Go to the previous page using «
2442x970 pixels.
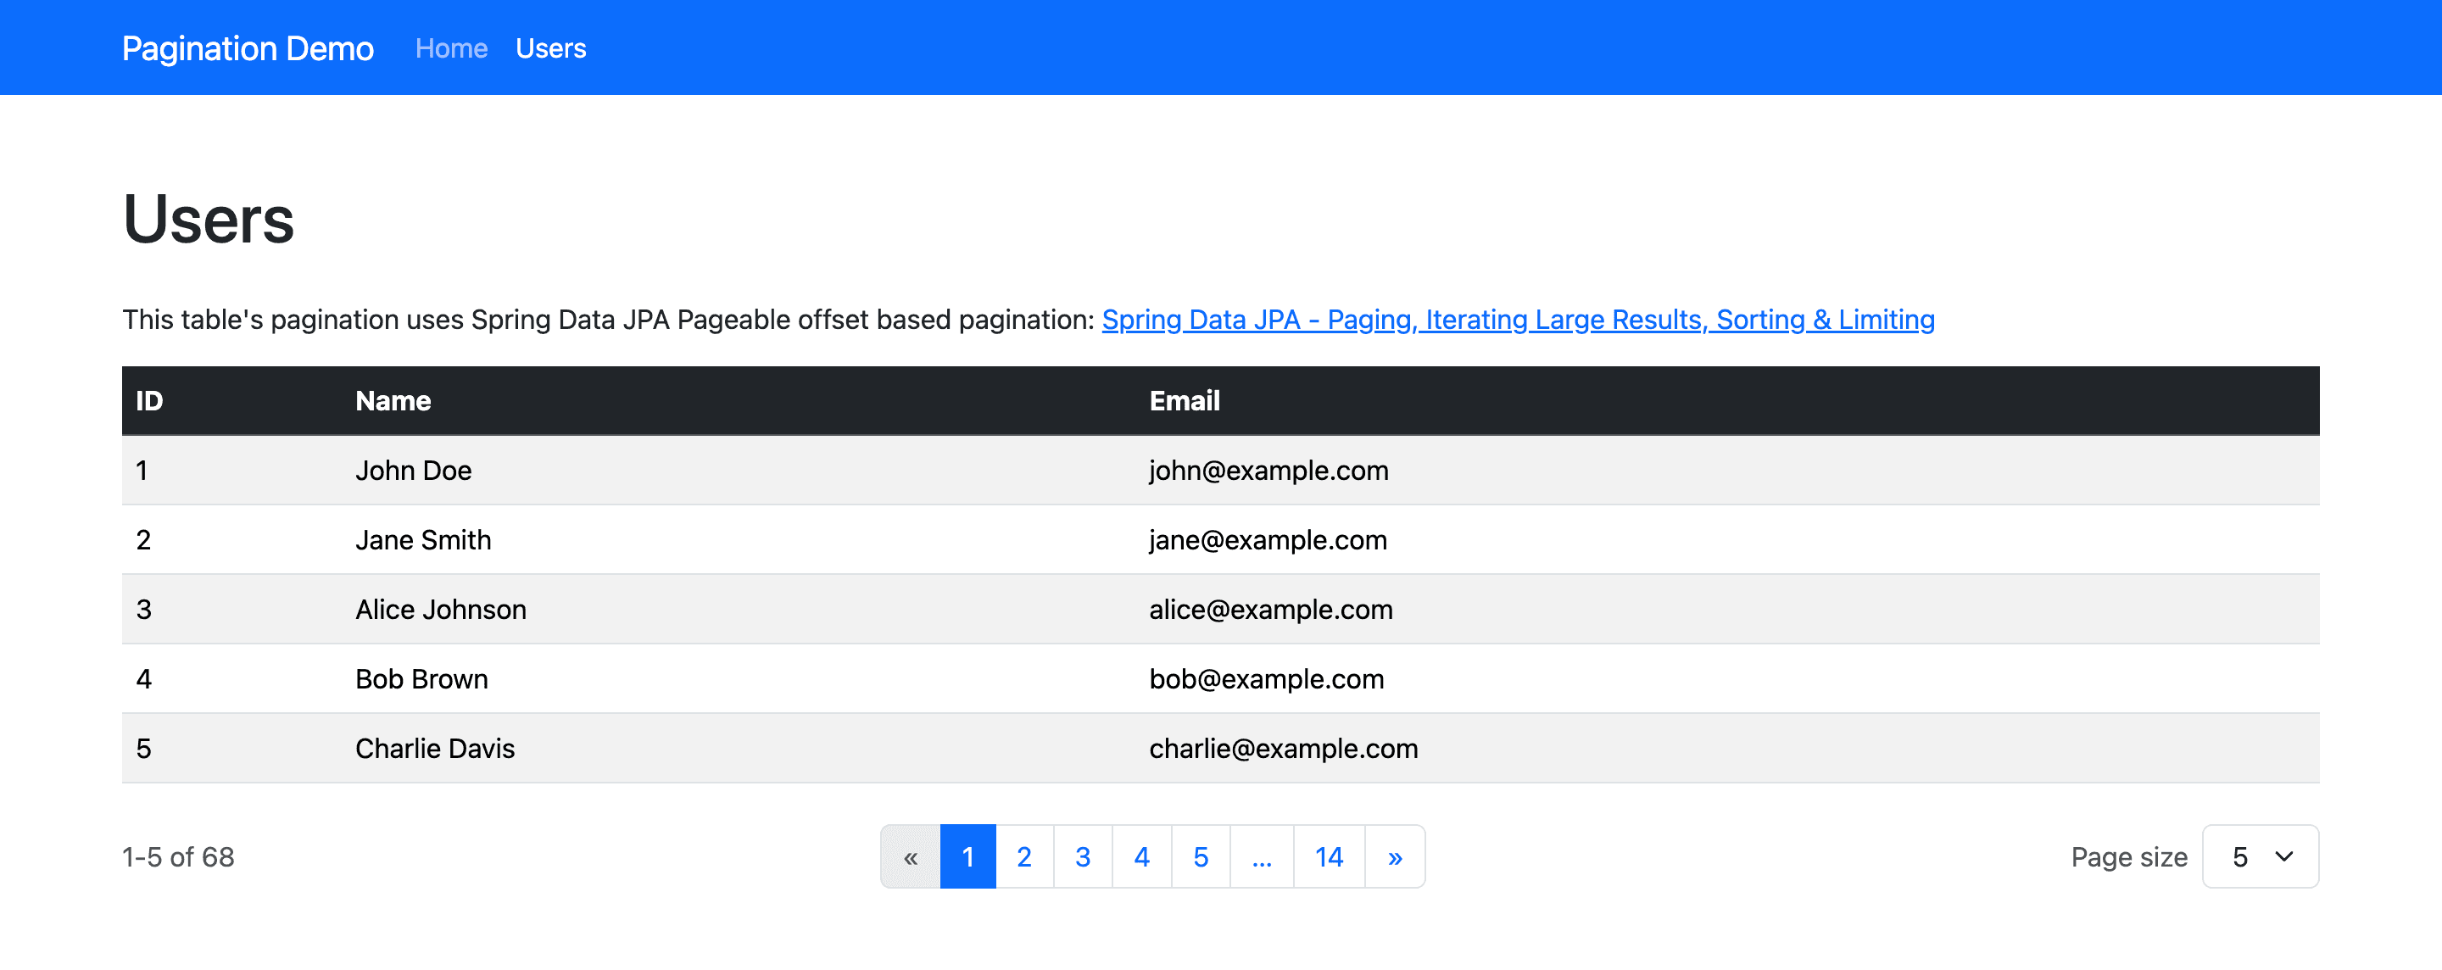coord(909,856)
